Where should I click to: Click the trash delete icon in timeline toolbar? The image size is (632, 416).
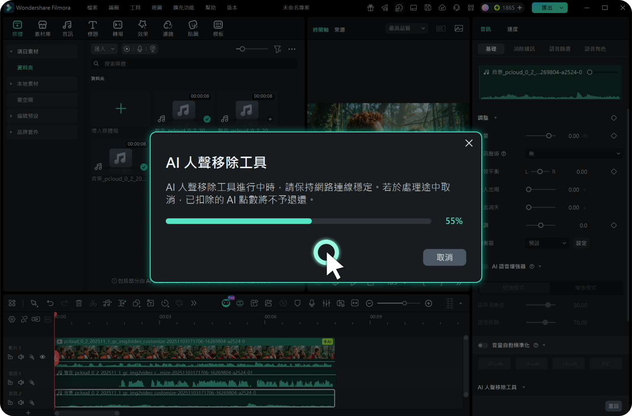tap(79, 303)
